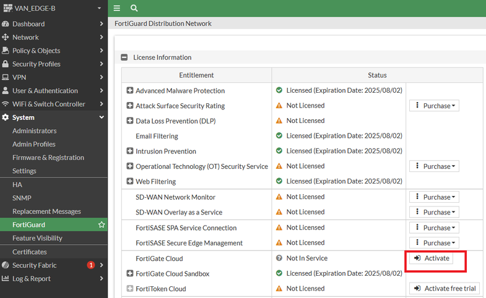
Task: Expand the Intrusion Prevention entry
Action: pyautogui.click(x=130, y=151)
